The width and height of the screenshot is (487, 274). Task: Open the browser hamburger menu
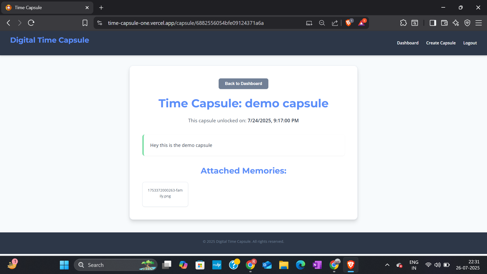(x=479, y=23)
